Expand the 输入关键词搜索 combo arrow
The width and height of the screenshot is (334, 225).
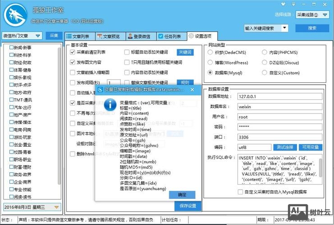[284, 28]
